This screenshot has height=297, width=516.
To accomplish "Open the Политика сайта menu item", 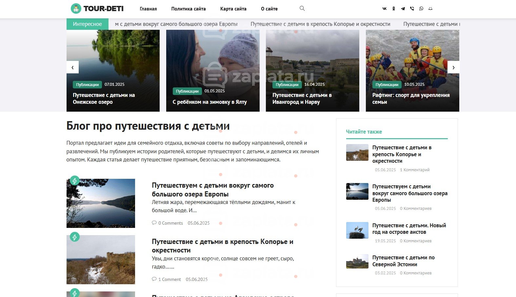I will [189, 9].
